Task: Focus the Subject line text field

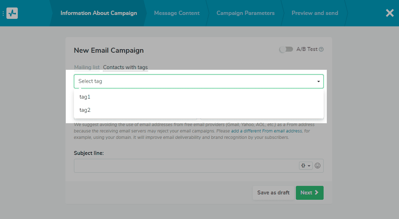Action: pyautogui.click(x=185, y=166)
